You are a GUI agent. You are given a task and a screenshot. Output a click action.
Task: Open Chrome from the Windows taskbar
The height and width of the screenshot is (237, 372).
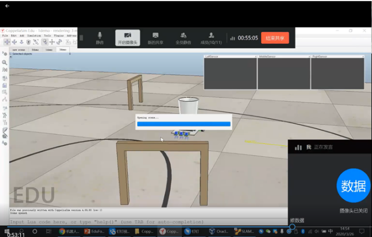pos(69,231)
